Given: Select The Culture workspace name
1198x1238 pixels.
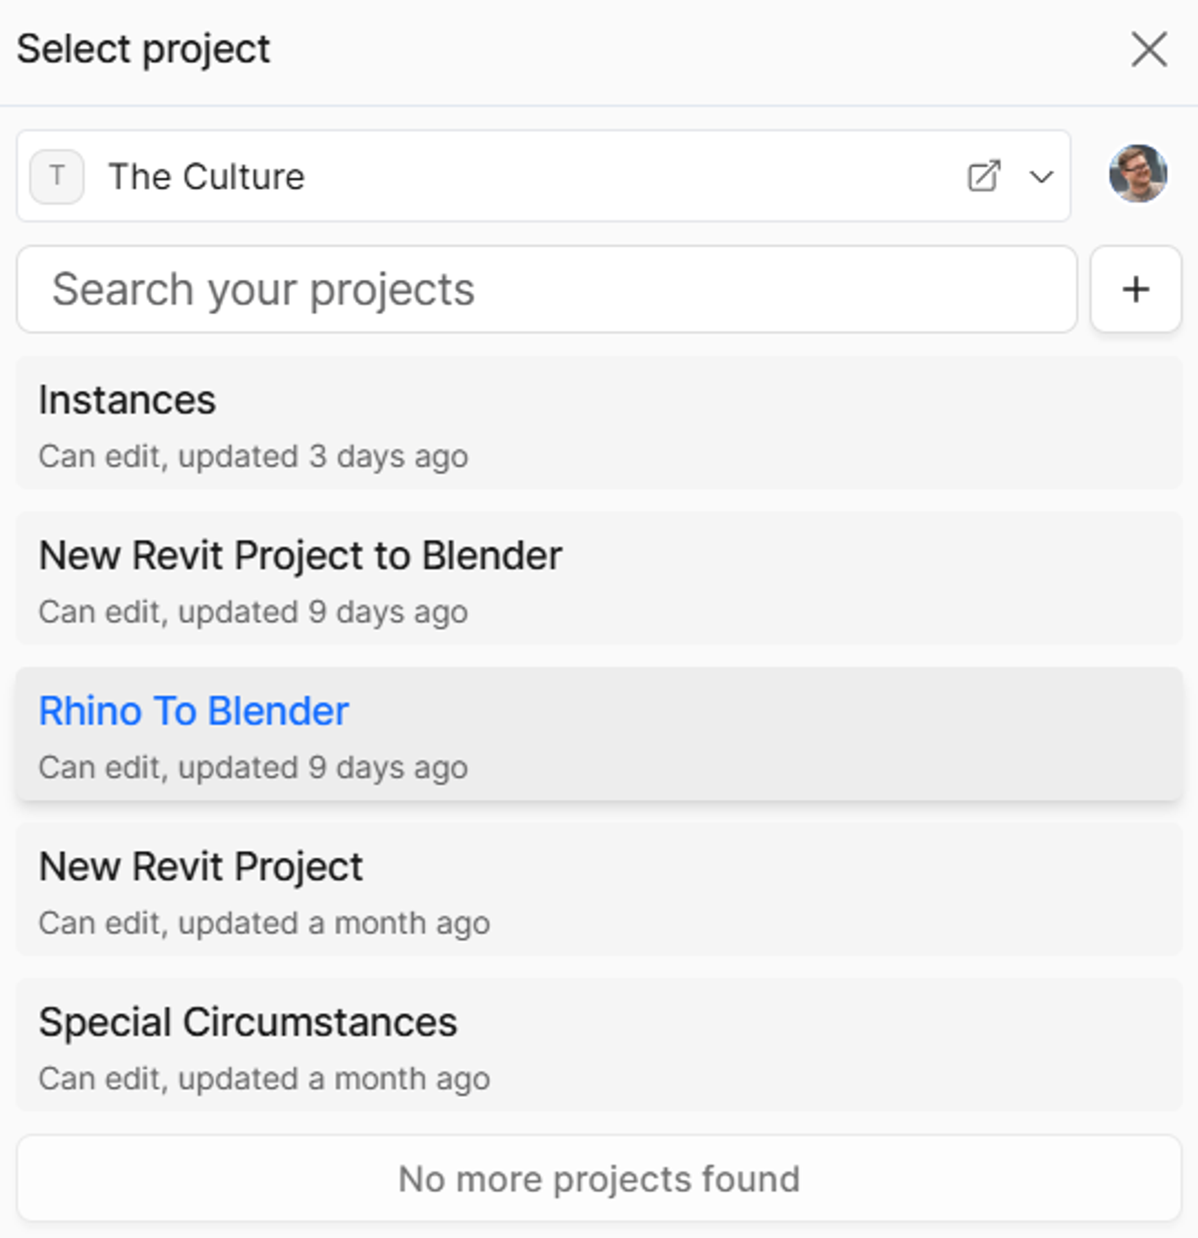Looking at the screenshot, I should point(207,176).
